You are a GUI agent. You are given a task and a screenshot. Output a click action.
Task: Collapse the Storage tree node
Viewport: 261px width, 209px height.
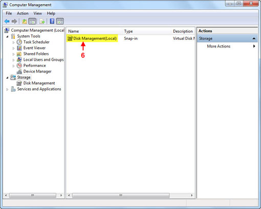coord(7,78)
